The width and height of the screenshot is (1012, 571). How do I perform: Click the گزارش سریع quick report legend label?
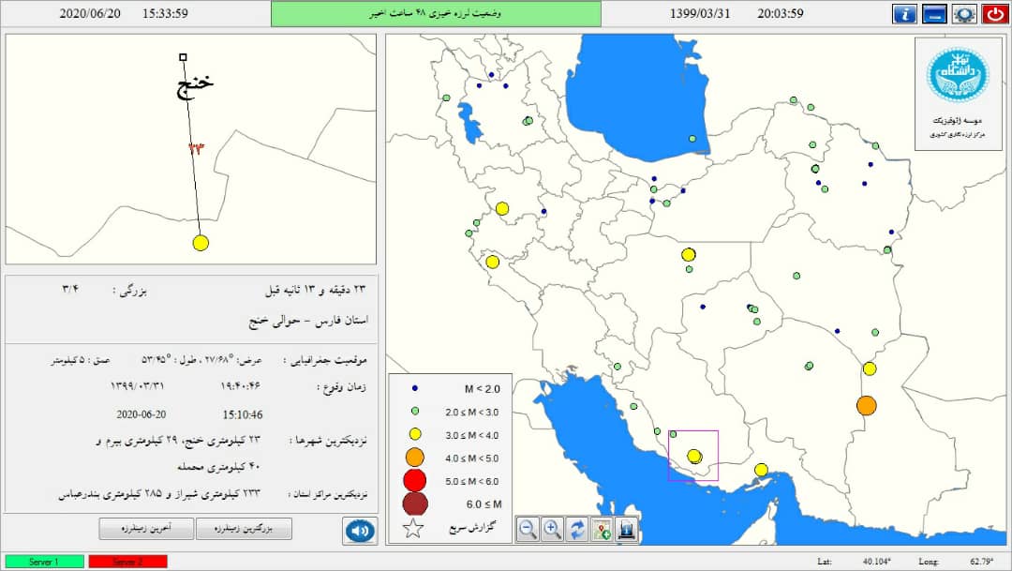[472, 528]
